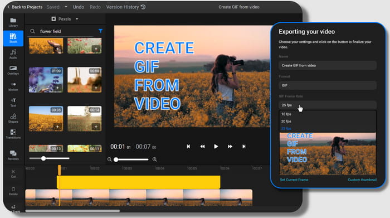The width and height of the screenshot is (390, 218).
Task: Add the 01:09 lavender clip with plus
Action: 57,88
